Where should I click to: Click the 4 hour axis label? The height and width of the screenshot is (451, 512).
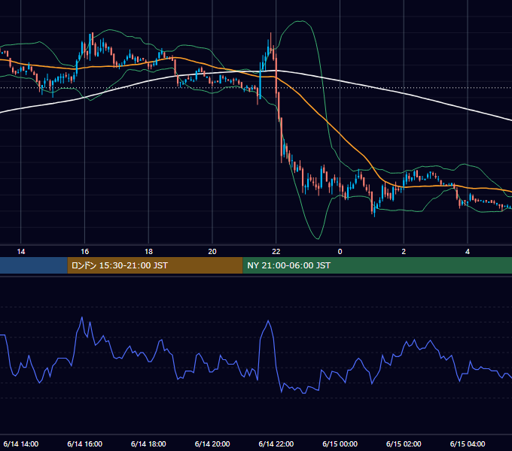(x=468, y=252)
